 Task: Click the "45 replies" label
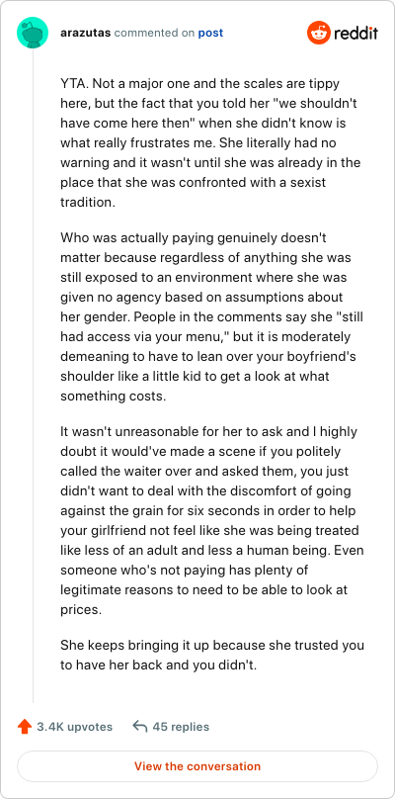coord(181,727)
